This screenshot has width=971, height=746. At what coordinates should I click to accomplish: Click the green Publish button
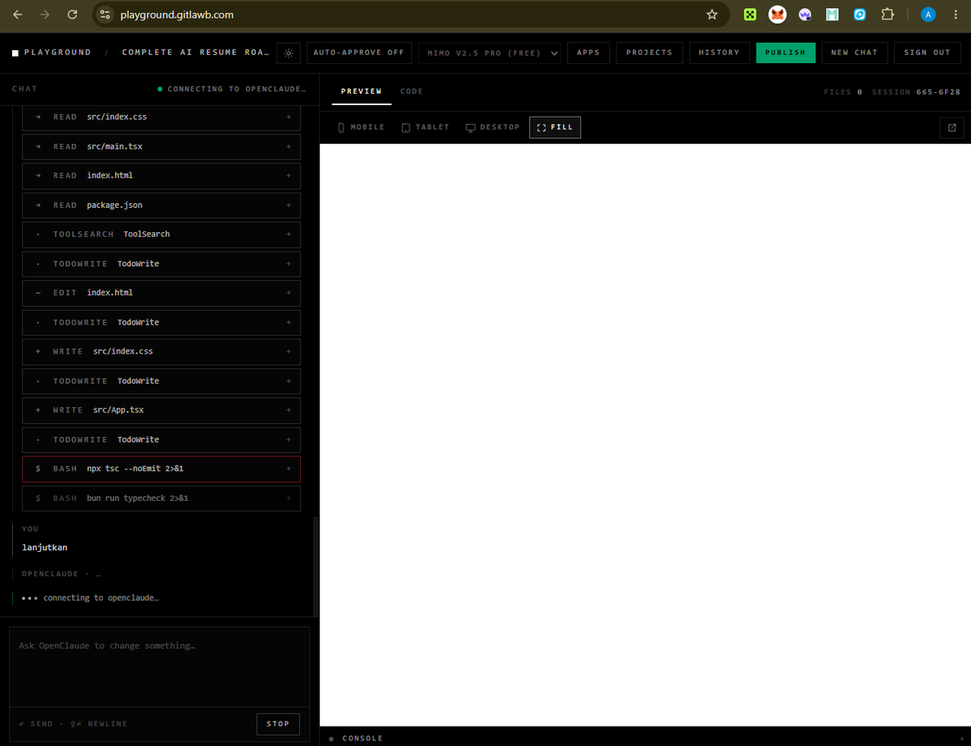[786, 53]
